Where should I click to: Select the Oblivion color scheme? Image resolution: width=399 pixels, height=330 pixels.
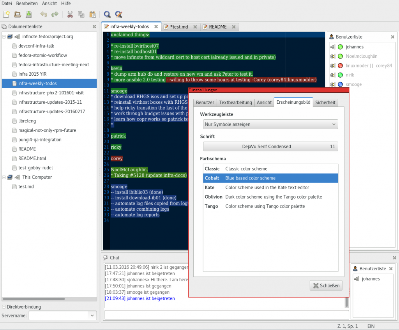(x=214, y=197)
